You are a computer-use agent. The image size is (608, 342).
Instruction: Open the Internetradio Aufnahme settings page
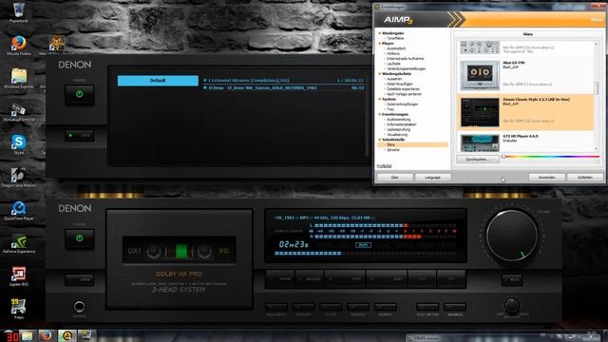(406, 59)
